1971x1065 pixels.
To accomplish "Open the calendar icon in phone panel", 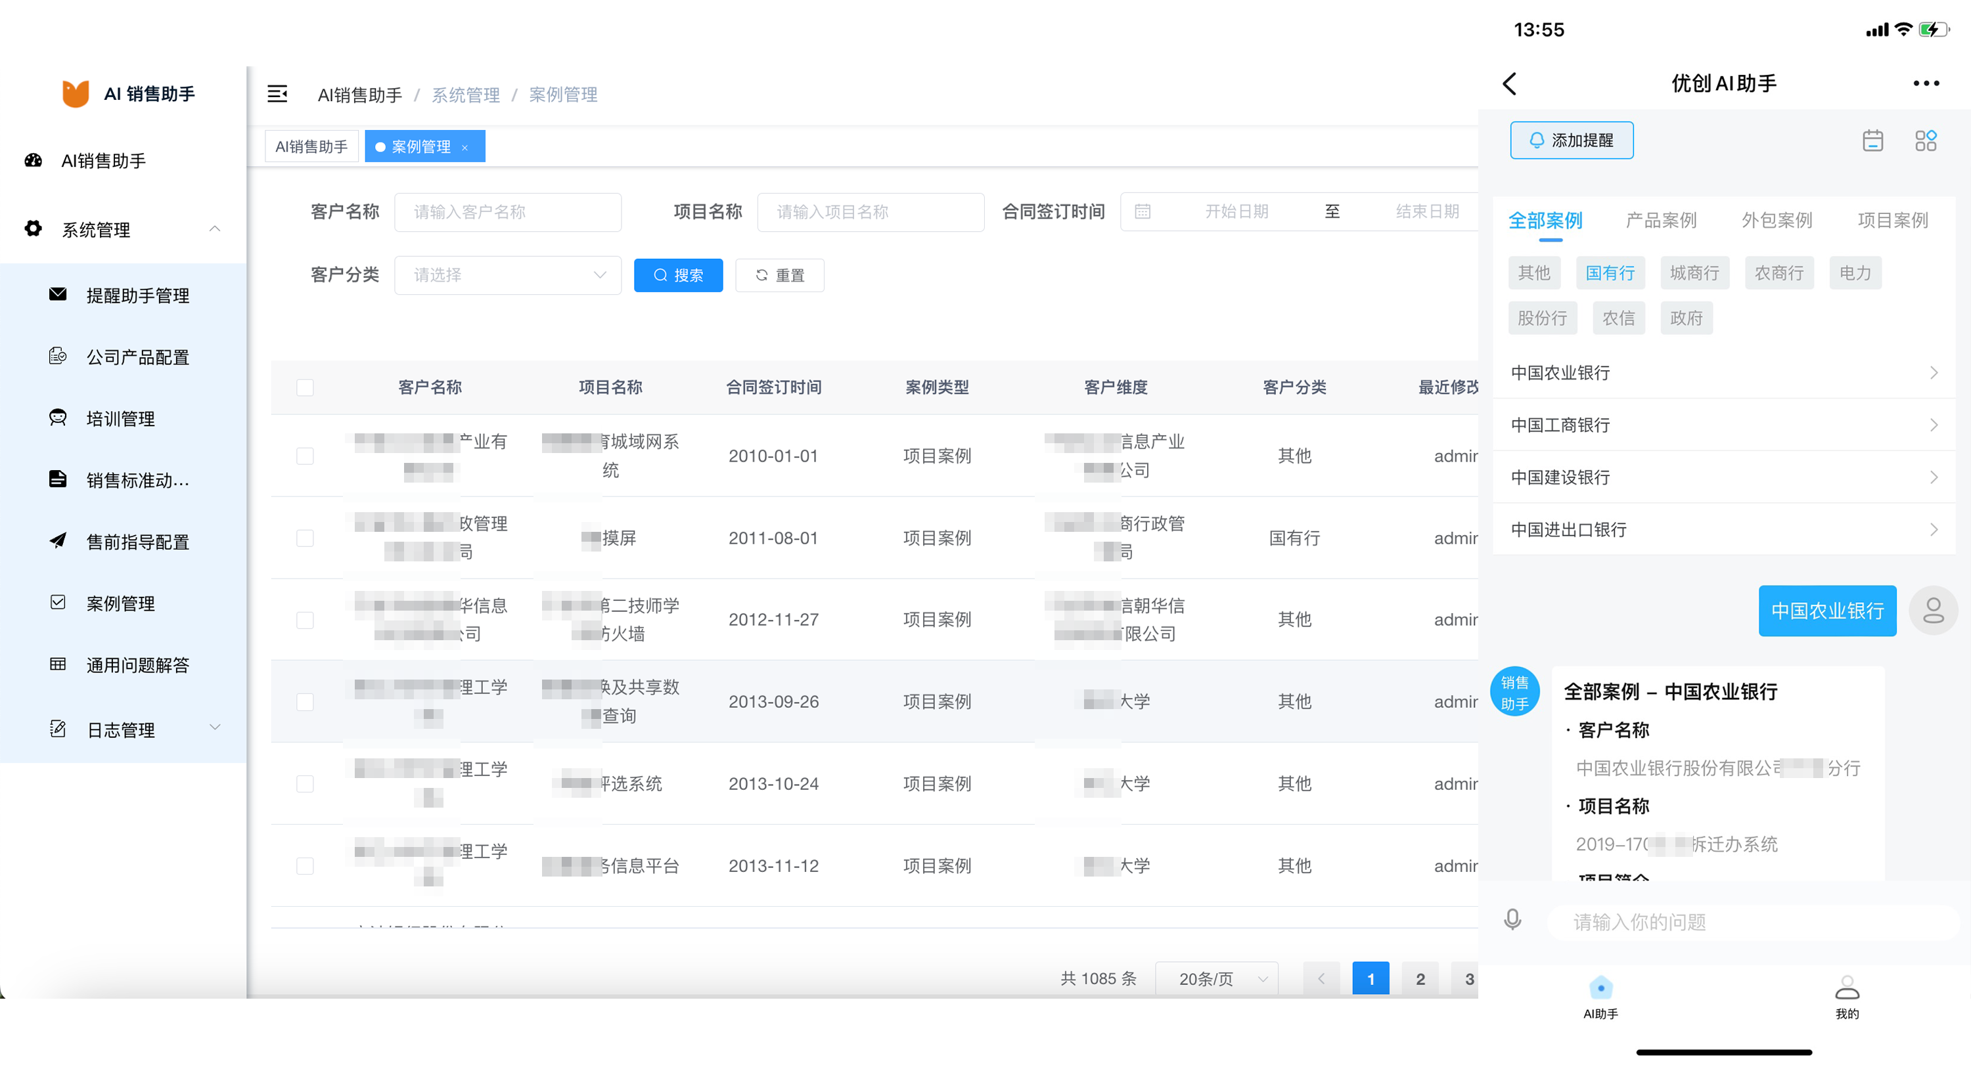I will click(1872, 140).
